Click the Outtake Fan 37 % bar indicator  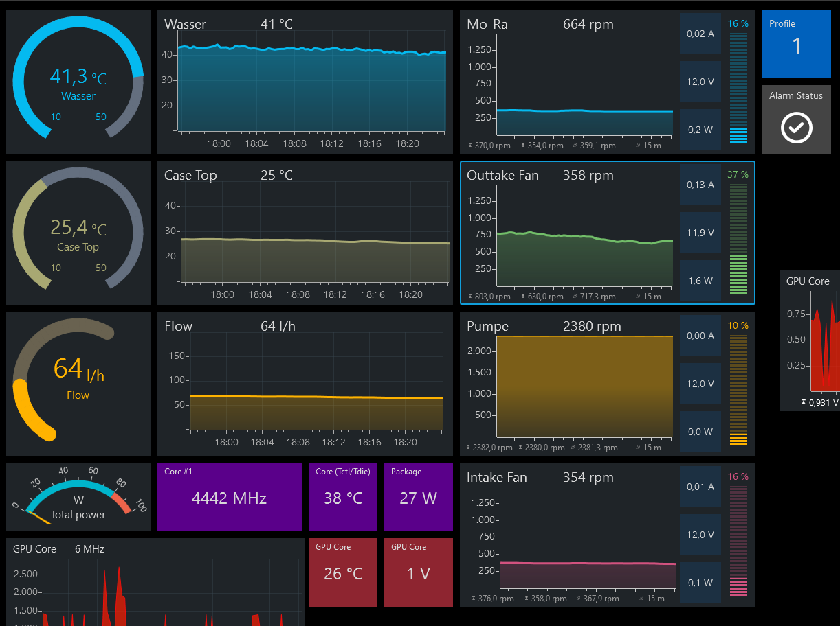pyautogui.click(x=738, y=239)
